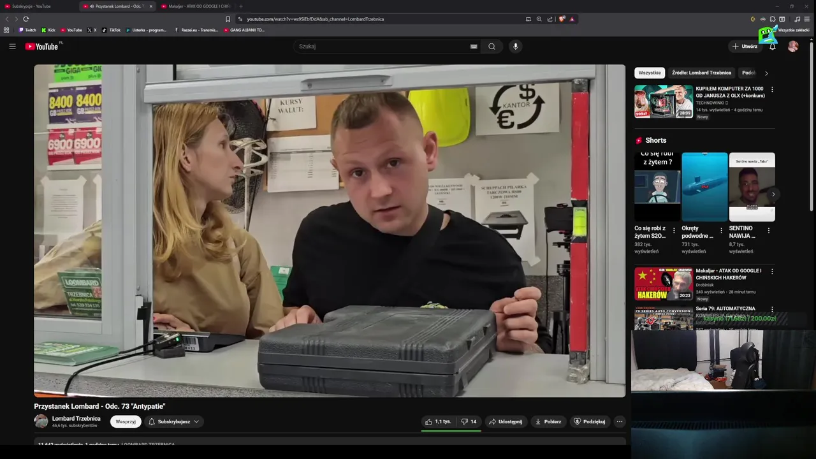
Task: Bookmark this page icon in address bar
Action: (x=228, y=19)
